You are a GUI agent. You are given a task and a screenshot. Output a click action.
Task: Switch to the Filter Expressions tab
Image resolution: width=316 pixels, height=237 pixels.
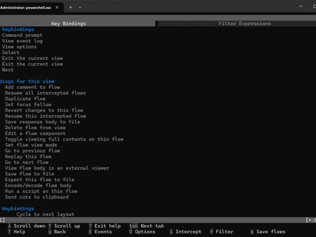coord(245,24)
